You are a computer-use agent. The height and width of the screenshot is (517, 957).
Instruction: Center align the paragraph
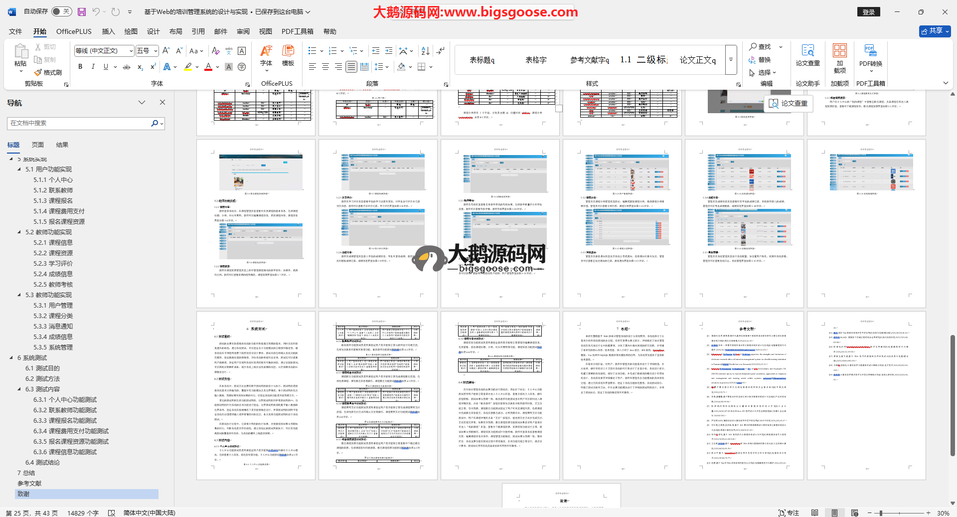325,67
